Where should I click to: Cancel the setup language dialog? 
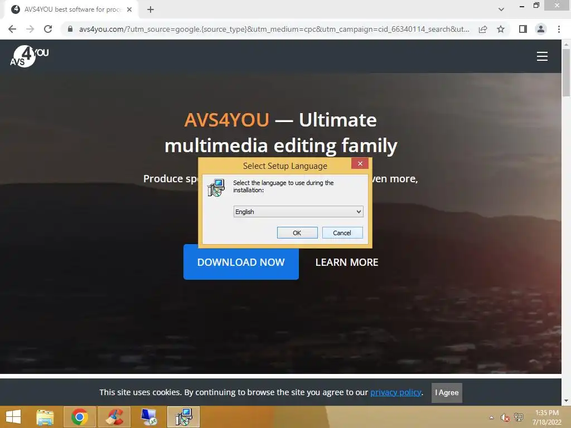click(342, 233)
